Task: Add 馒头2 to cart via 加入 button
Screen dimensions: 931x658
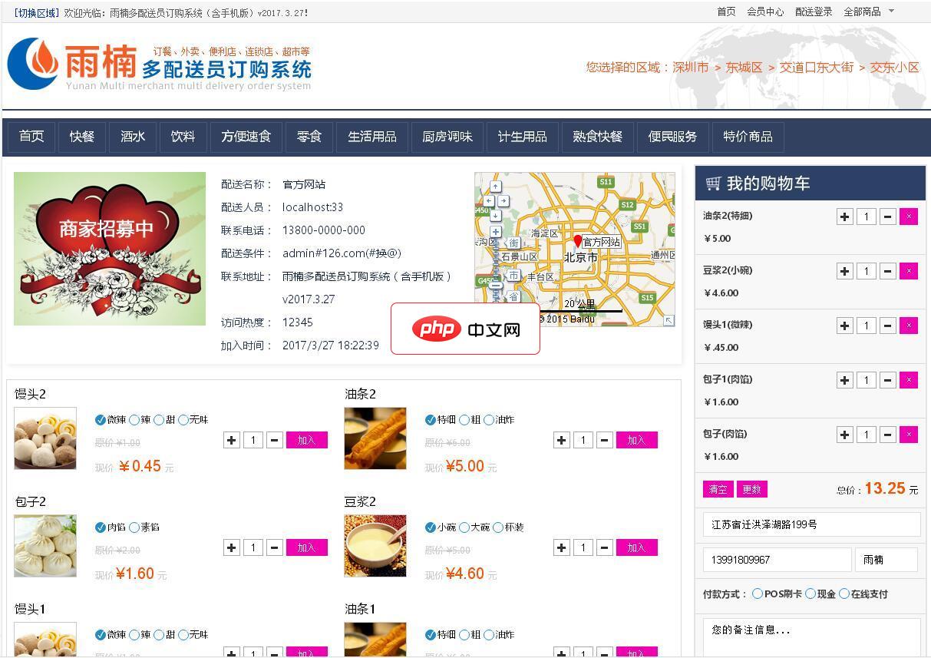Action: [307, 440]
